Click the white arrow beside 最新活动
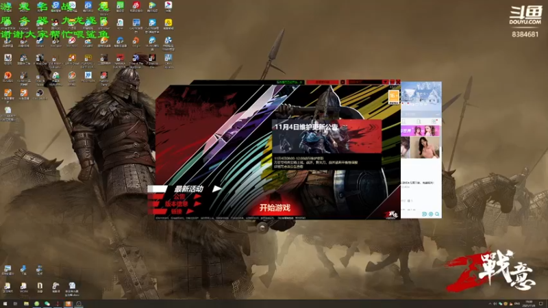The image size is (548, 308). (x=216, y=189)
